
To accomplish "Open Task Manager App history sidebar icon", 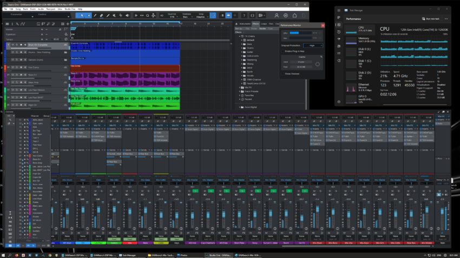I will click(x=339, y=32).
